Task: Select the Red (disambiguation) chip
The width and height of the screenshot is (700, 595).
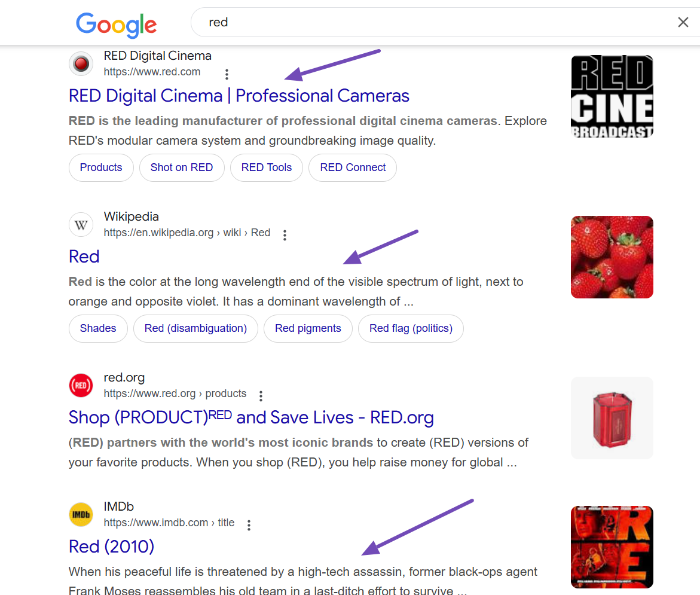Action: point(195,328)
